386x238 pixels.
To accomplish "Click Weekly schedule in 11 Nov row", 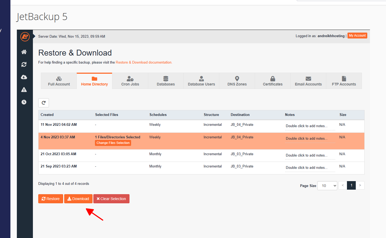I will tap(155, 125).
